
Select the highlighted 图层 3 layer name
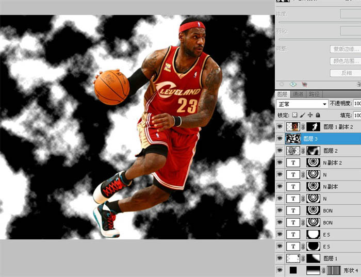[x=310, y=139]
